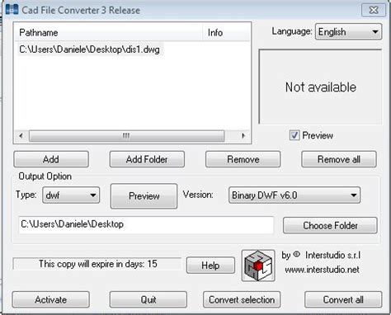This screenshot has height=315, width=391.
Task: Click the Add Folder button
Action: point(147,159)
